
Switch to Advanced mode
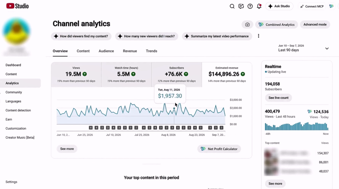315,25
